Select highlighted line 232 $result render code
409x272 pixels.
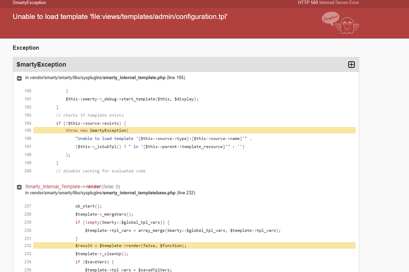click(x=194, y=246)
